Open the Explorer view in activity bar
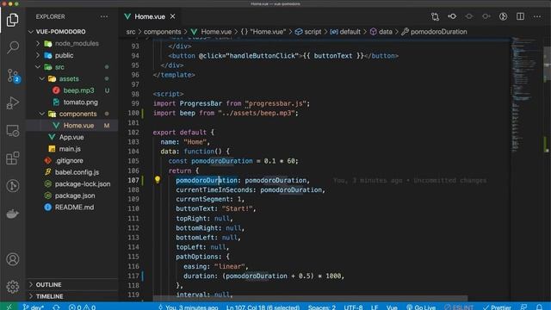551x310 pixels. 13,20
